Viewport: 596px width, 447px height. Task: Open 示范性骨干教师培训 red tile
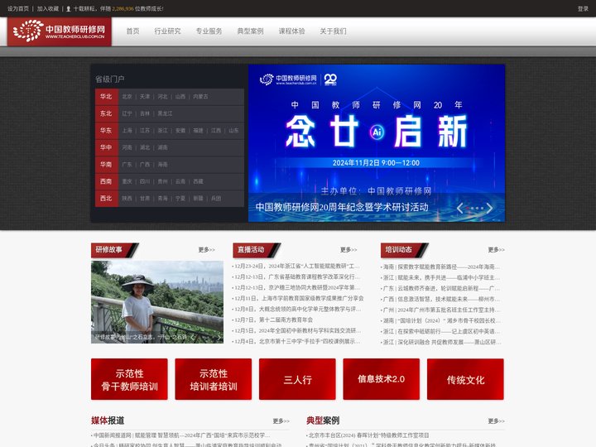[129, 379]
